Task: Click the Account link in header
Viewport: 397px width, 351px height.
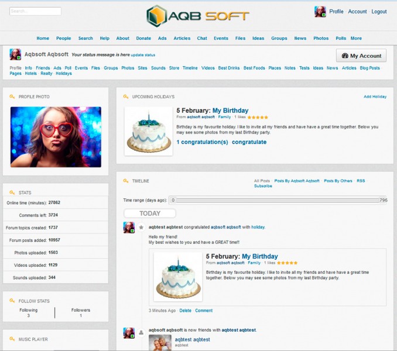Action: click(357, 12)
